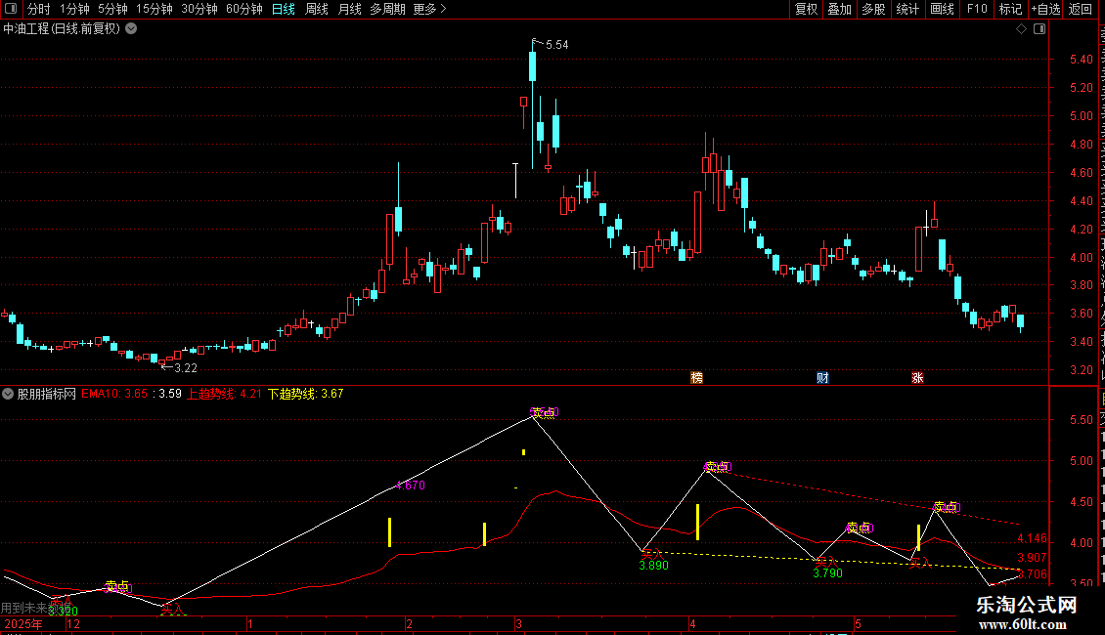Click the 上趋势线: 4.21 label
1105x635 pixels.
coord(224,395)
